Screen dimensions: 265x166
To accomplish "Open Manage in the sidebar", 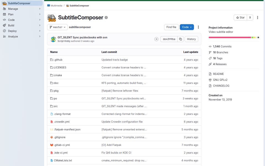I will [x=22, y=9].
